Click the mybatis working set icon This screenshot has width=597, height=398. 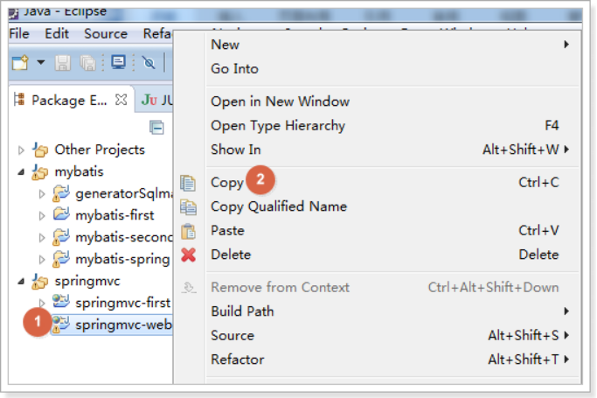[39, 171]
